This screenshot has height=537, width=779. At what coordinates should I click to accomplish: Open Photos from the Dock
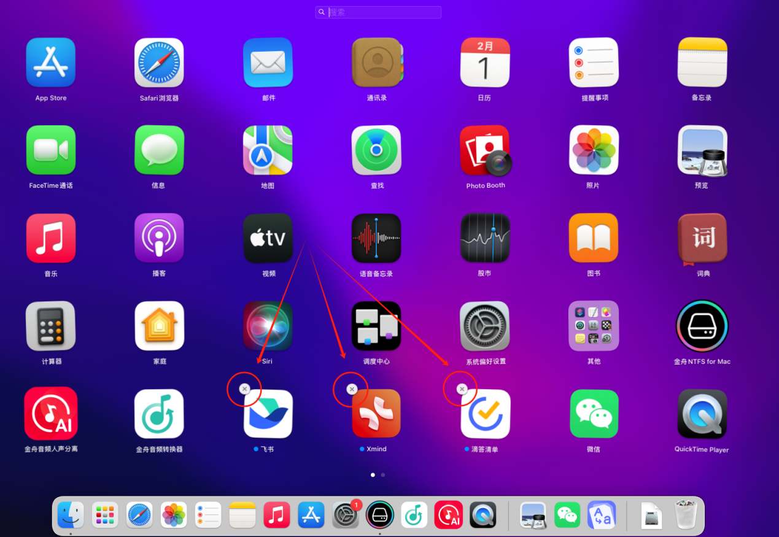tap(174, 515)
